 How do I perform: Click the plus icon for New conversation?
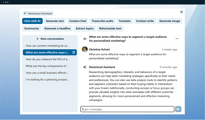coord(37,39)
